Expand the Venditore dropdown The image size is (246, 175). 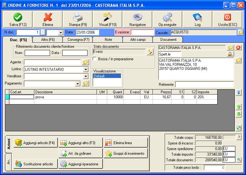click(86, 76)
